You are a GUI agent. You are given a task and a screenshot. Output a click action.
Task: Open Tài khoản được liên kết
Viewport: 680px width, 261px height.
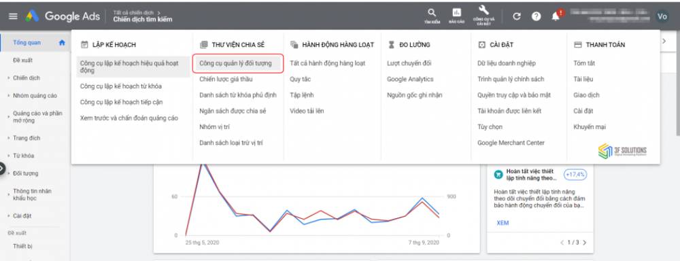pyautogui.click(x=509, y=111)
